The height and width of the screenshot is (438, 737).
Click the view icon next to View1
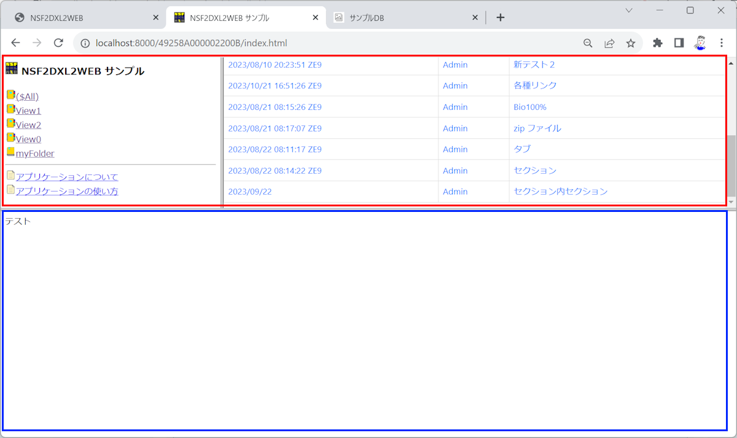(x=11, y=109)
